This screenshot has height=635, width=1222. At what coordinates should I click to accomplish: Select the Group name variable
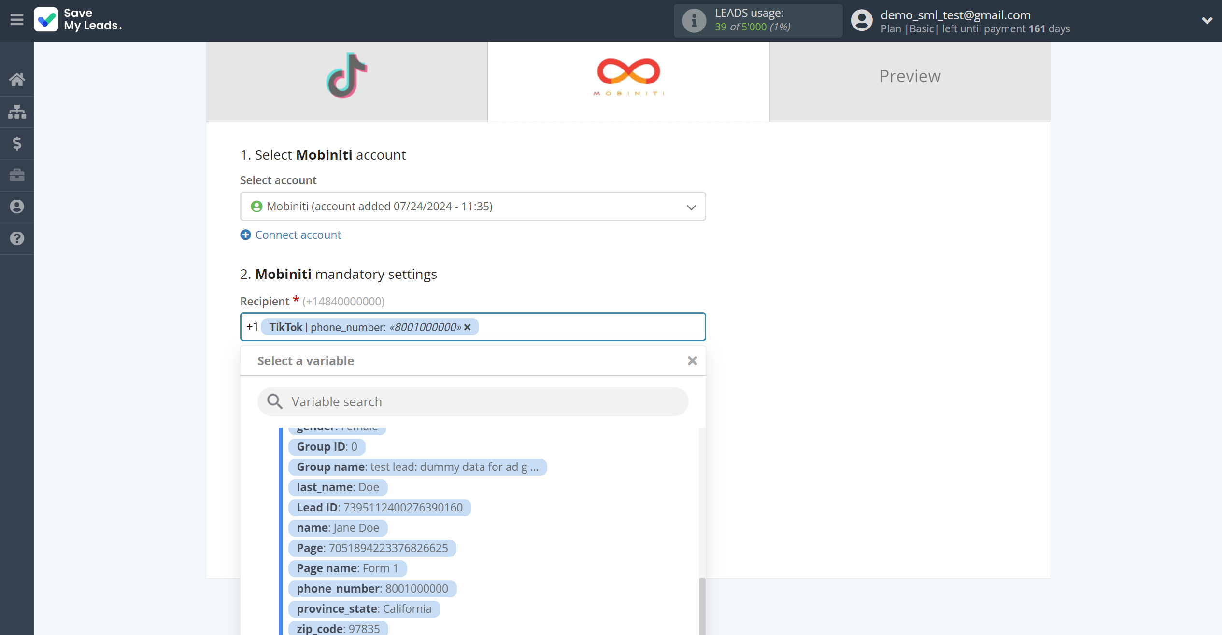click(x=417, y=467)
